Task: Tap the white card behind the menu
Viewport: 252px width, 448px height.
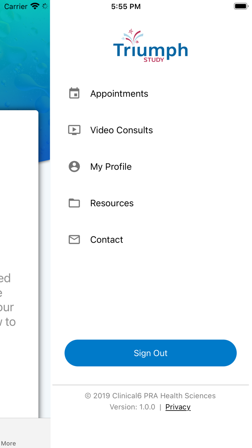Action: tap(19, 264)
